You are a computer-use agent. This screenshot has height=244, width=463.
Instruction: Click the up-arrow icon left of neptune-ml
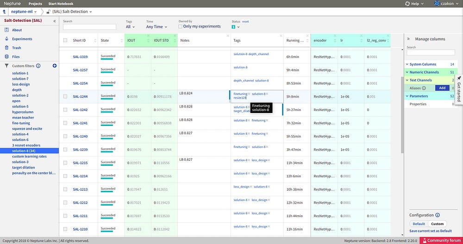point(4,12)
